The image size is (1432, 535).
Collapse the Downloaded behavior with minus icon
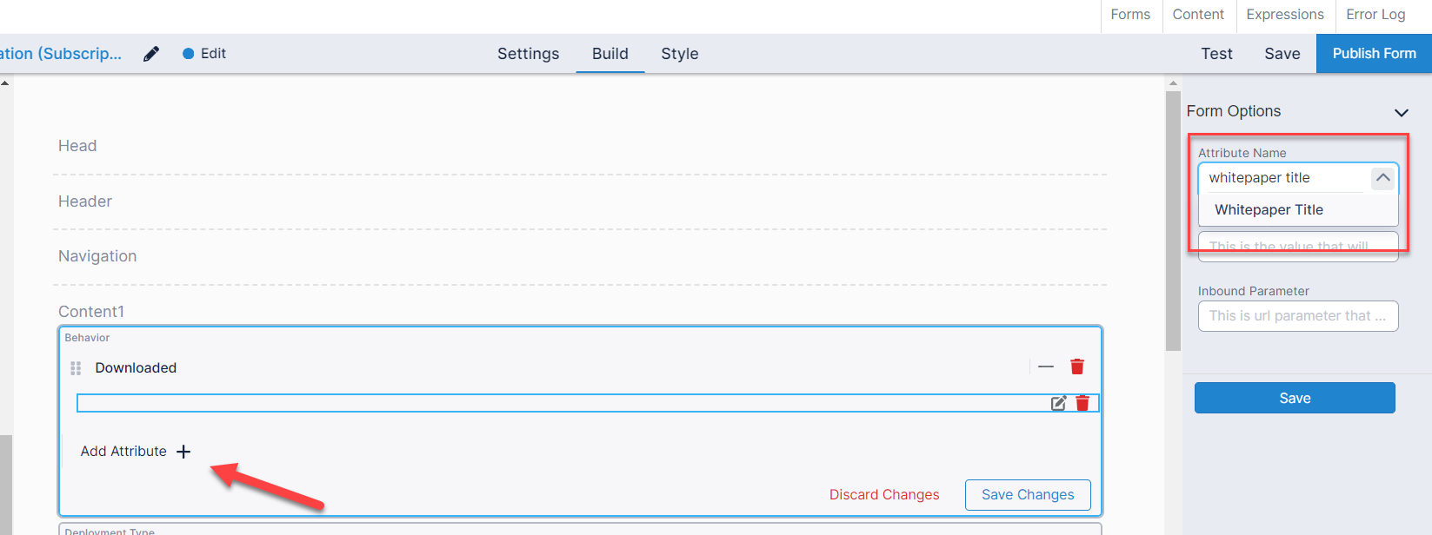(x=1046, y=367)
